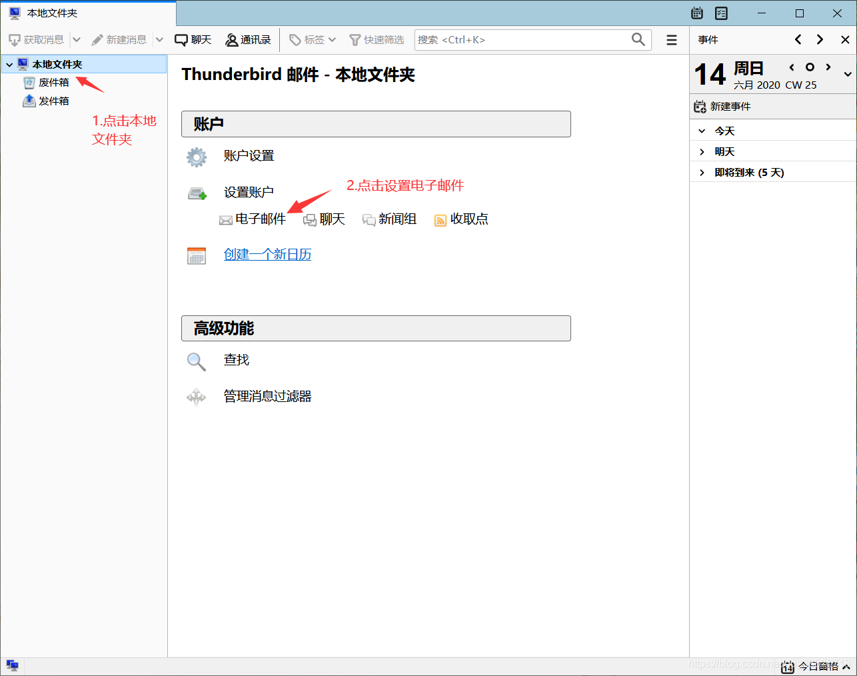
Task: Click the 周日 weekday label
Action: (x=748, y=69)
